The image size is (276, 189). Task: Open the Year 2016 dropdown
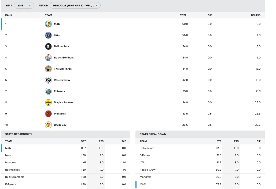click(x=24, y=5)
